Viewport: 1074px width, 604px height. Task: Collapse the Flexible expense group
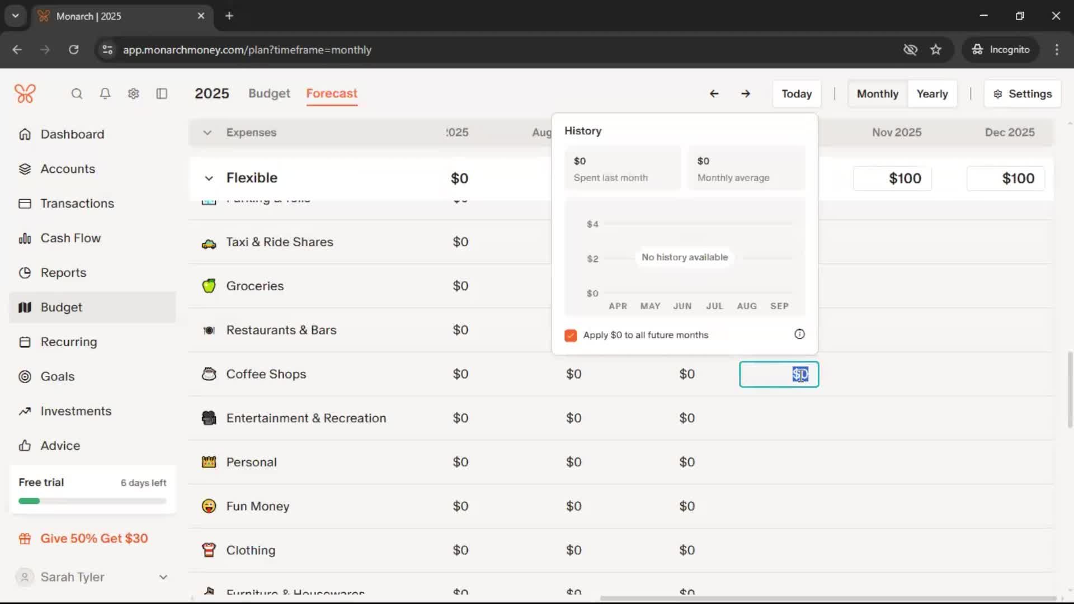click(209, 178)
